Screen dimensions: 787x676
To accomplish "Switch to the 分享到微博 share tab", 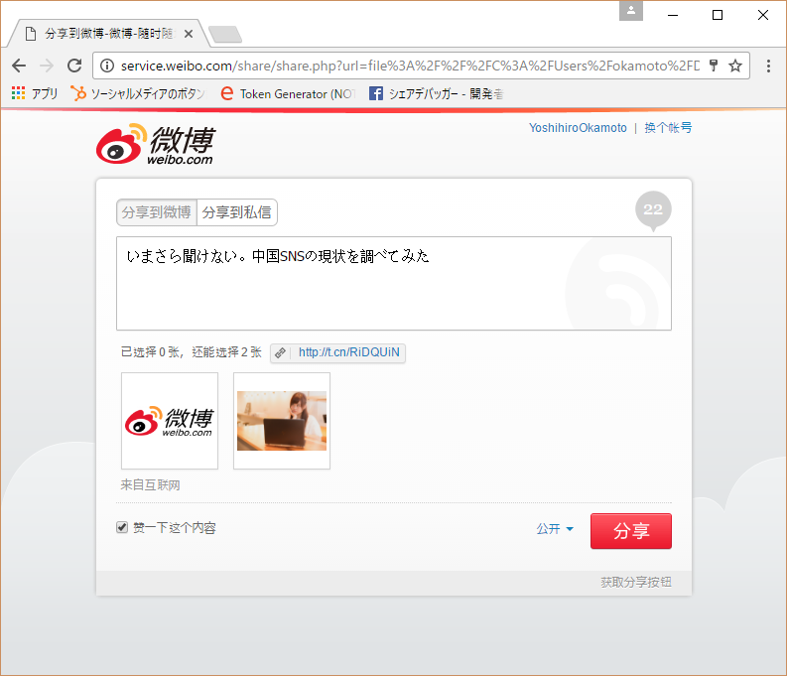I will tap(156, 212).
